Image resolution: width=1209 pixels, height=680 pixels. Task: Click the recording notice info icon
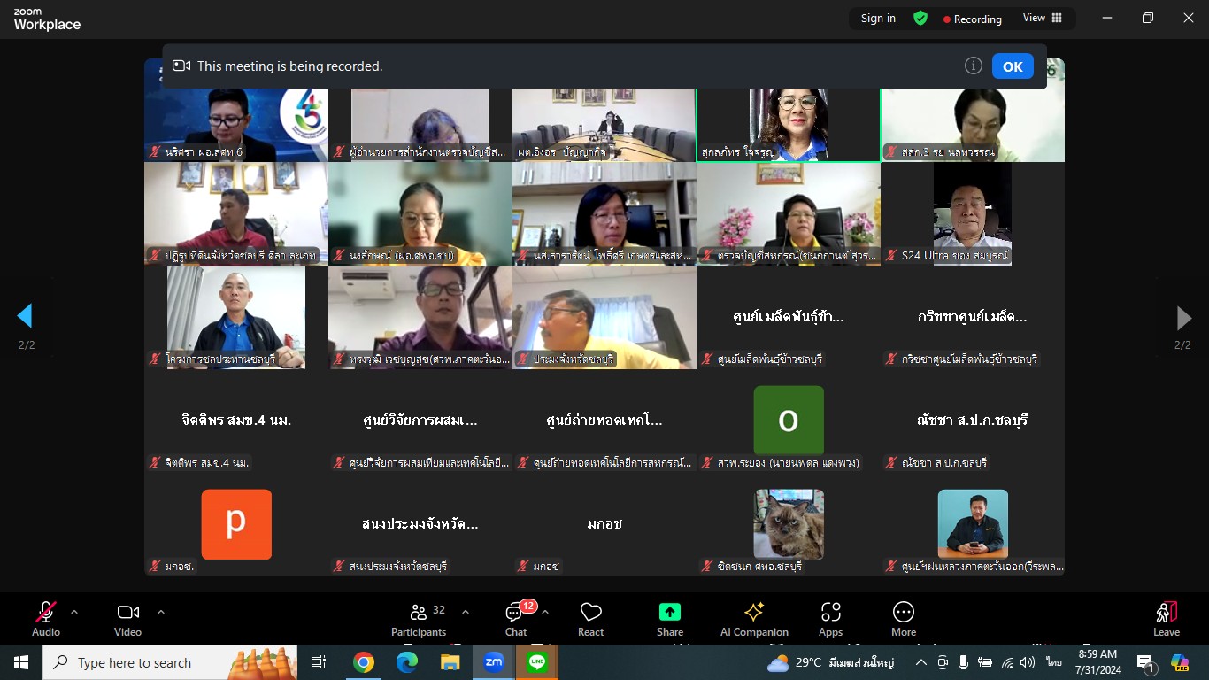(x=974, y=66)
